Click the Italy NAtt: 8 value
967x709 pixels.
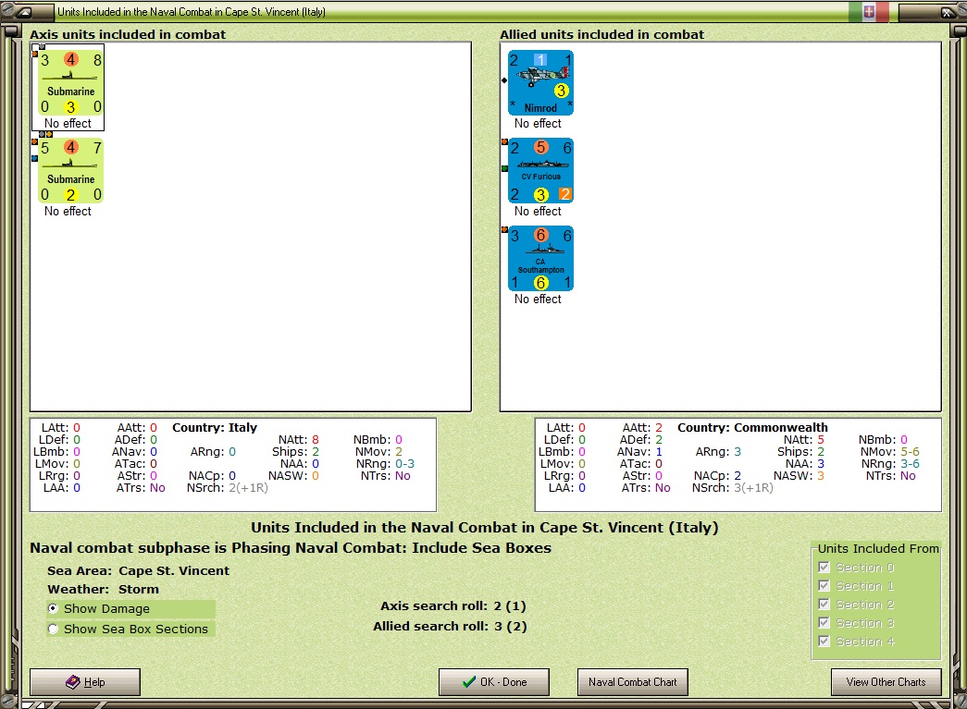pos(316,440)
